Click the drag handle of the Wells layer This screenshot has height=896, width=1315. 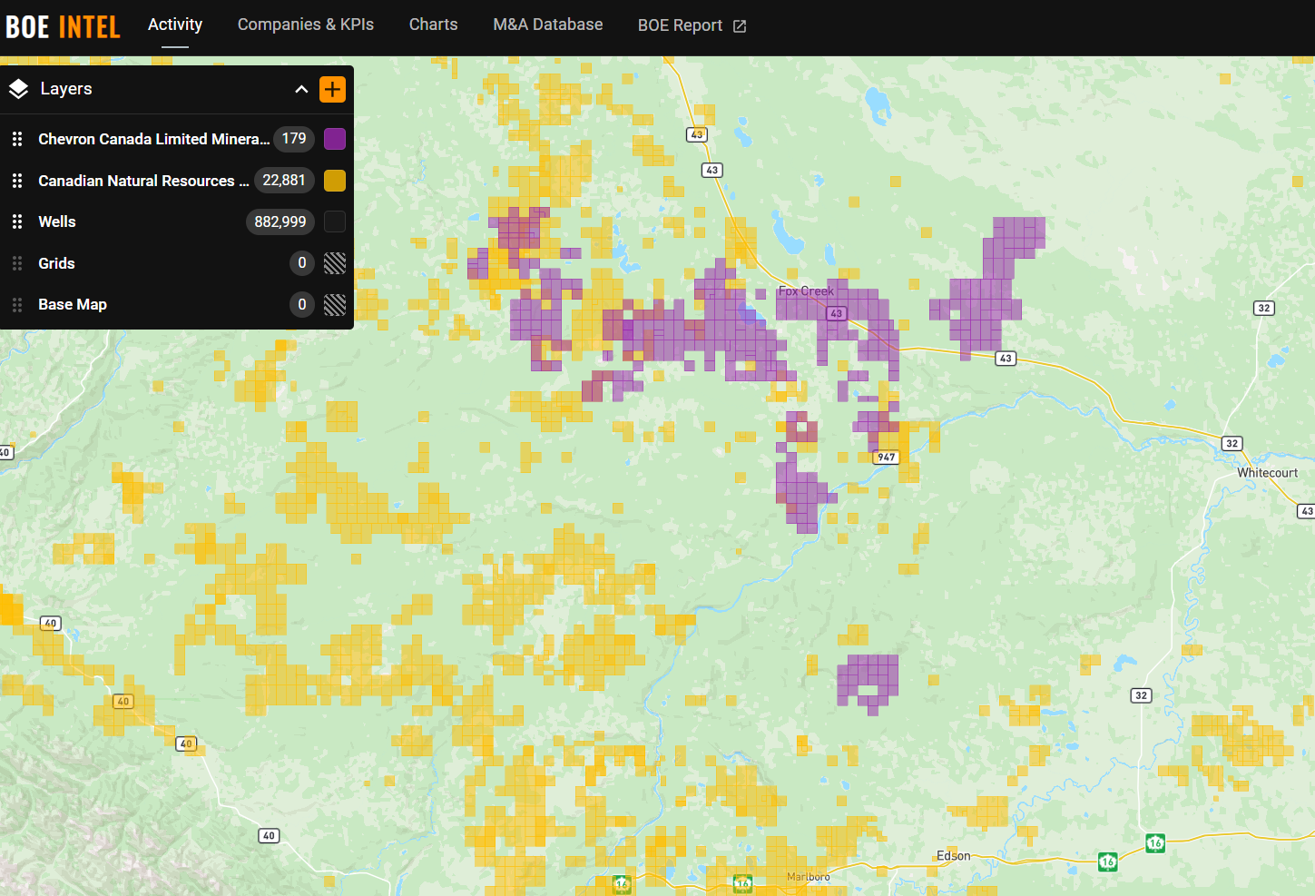coord(17,222)
